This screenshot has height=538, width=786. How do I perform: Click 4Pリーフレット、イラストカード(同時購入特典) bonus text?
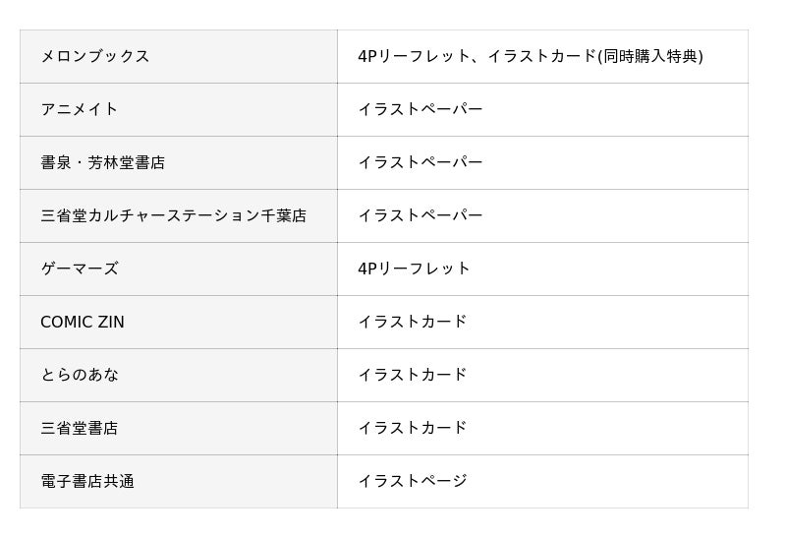click(531, 56)
